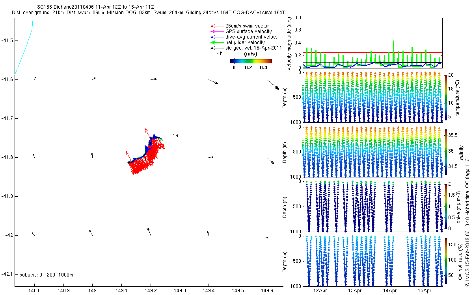Select the 'GPS surface velocity' legend text
The width and height of the screenshot is (473, 295).
(x=248, y=31)
